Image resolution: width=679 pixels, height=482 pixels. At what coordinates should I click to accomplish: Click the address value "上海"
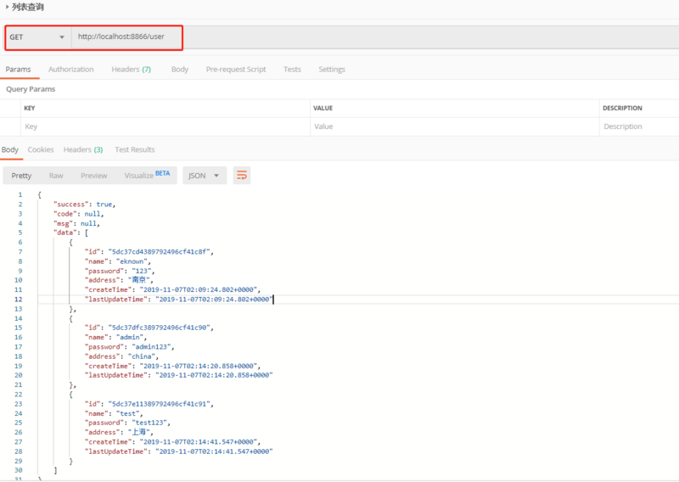[x=139, y=432]
